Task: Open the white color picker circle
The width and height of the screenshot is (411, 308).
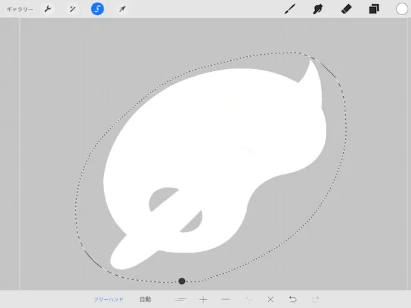Action: (x=402, y=9)
